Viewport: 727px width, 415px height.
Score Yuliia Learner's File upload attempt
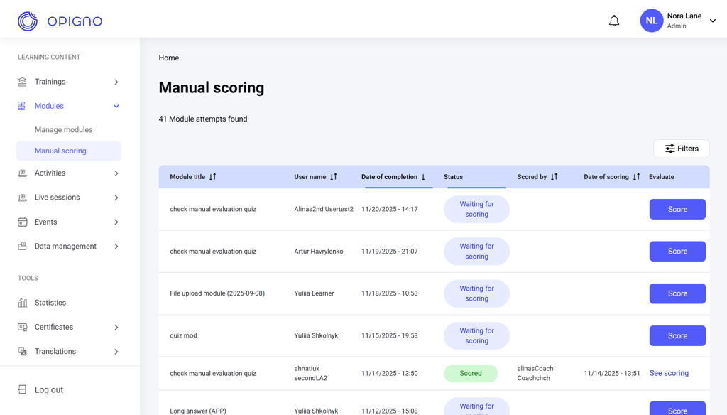[677, 293]
